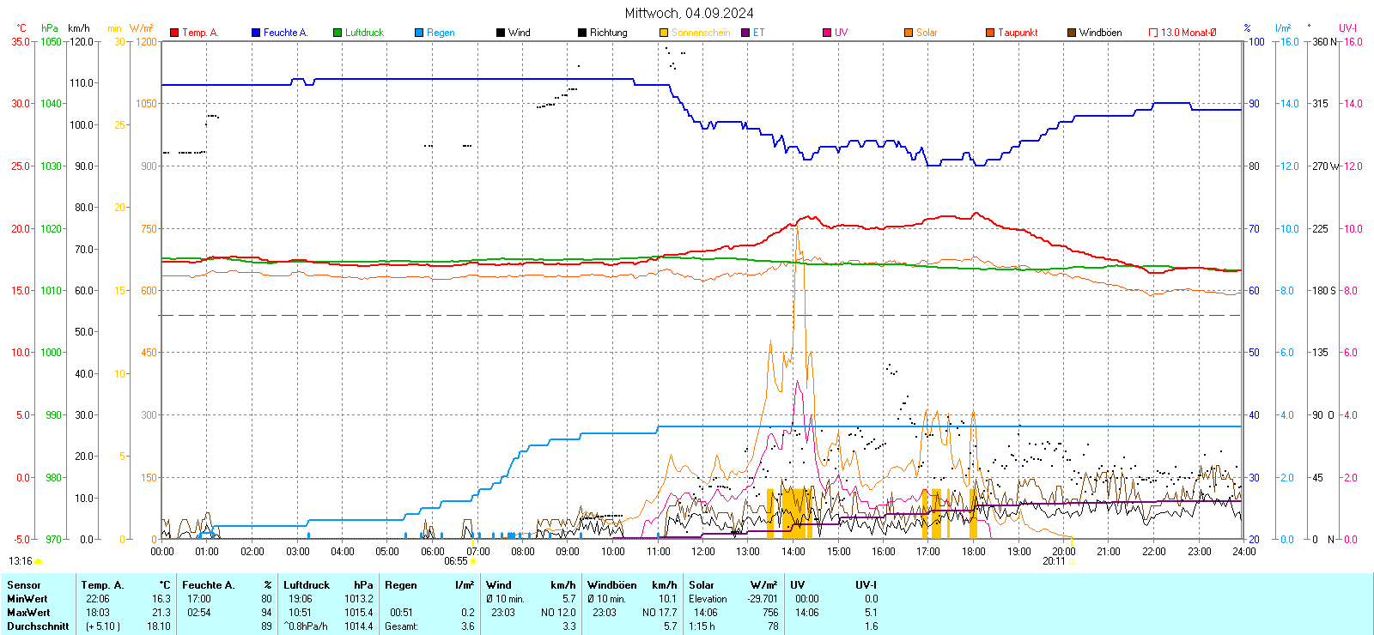Click the light blue Regen legend square
This screenshot has width=1374, height=635.
click(419, 33)
